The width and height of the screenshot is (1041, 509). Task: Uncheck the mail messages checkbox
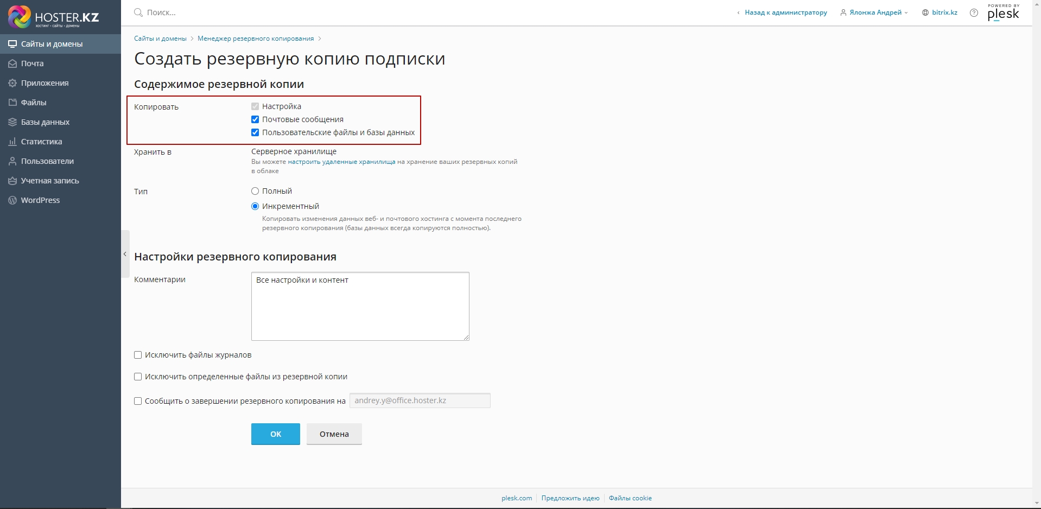pos(255,119)
